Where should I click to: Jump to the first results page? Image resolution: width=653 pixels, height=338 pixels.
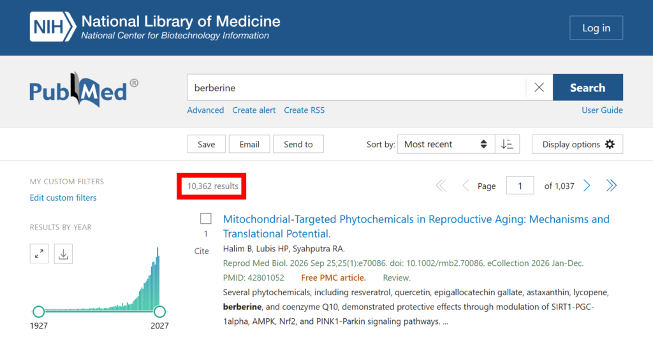[441, 186]
